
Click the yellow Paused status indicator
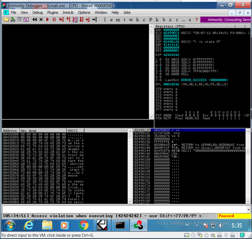[x=234, y=216]
